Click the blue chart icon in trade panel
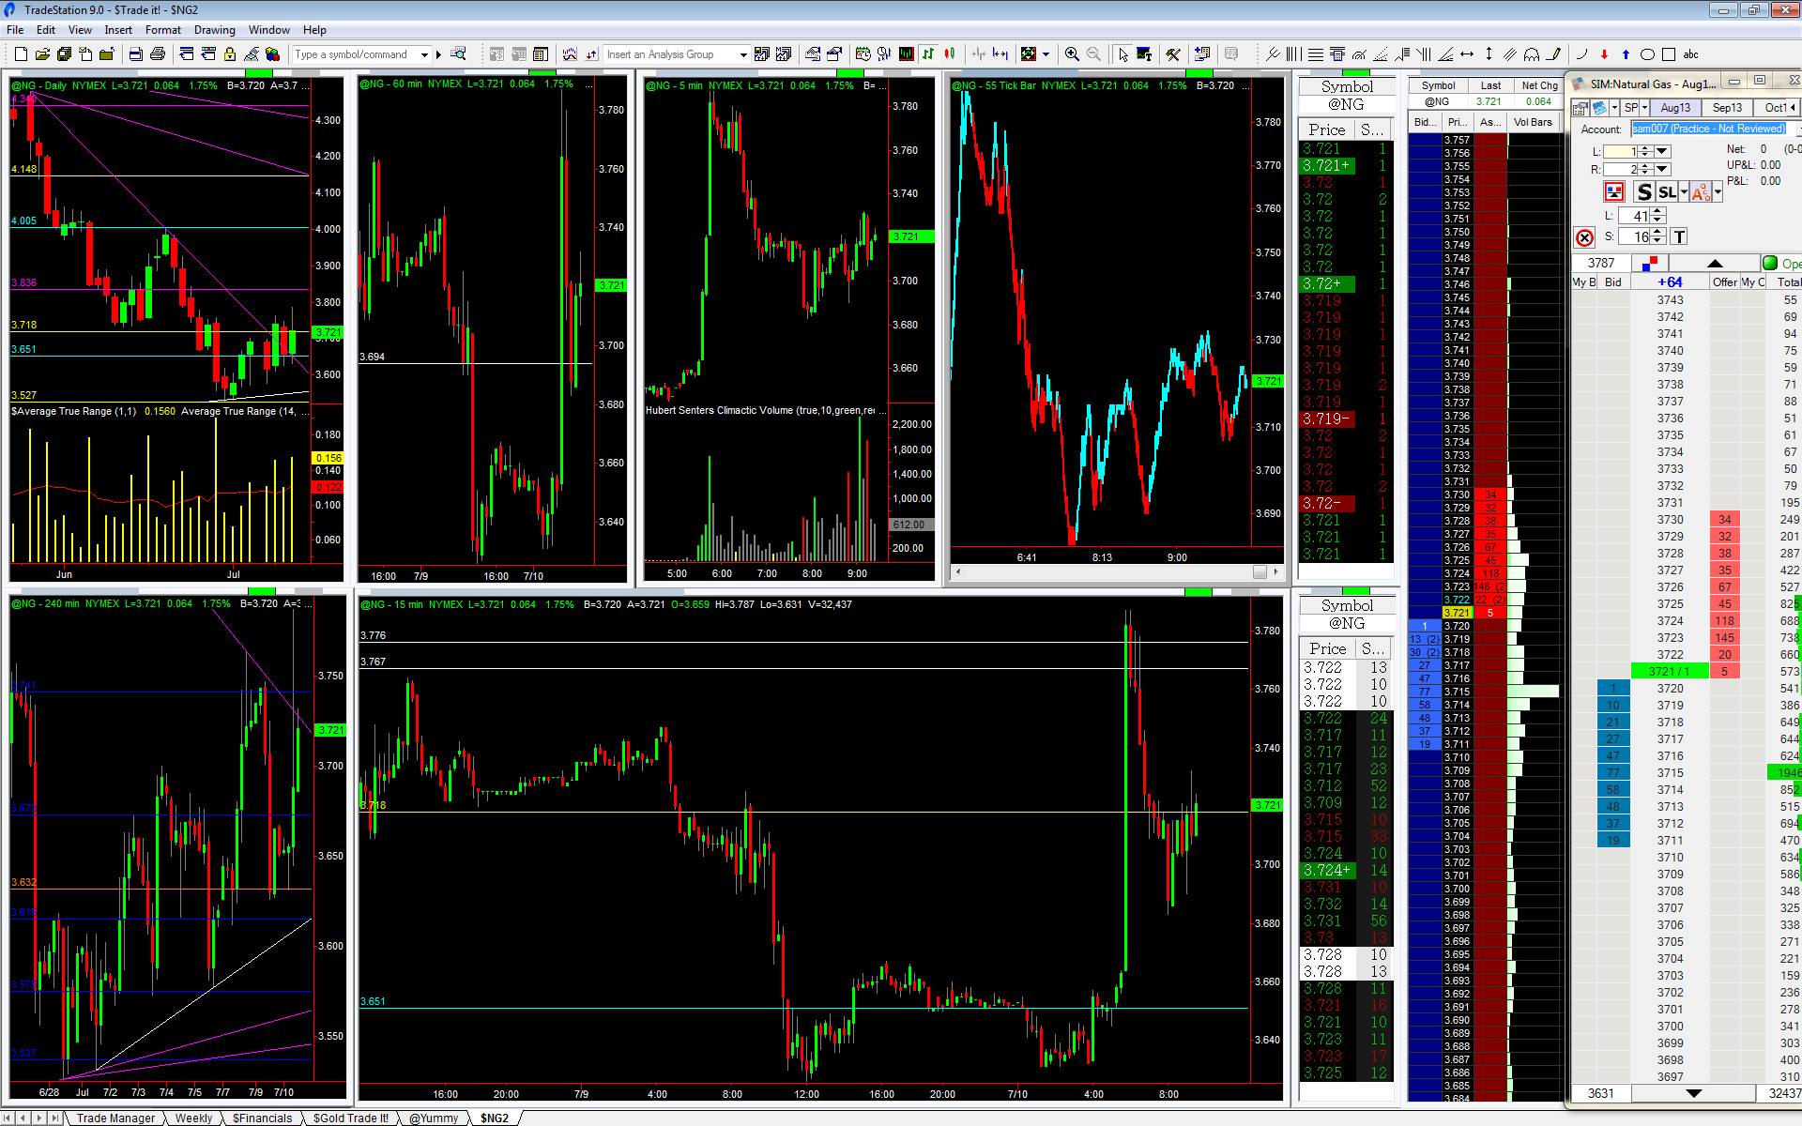 point(1599,108)
